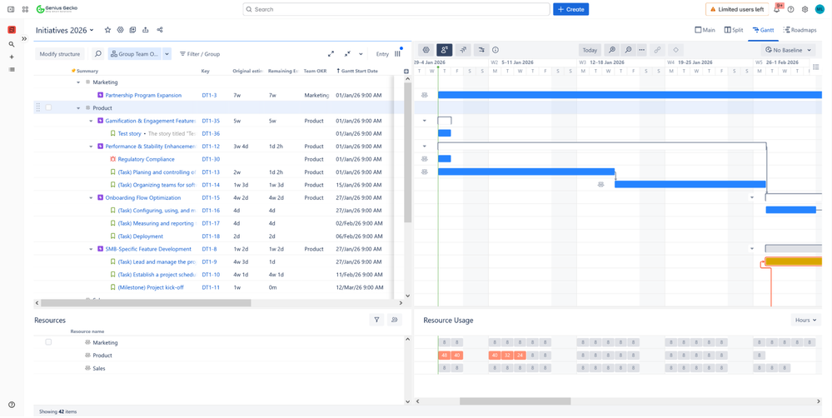Tick the Marketing resource checkbox
This screenshot has width=832, height=418.
point(48,342)
